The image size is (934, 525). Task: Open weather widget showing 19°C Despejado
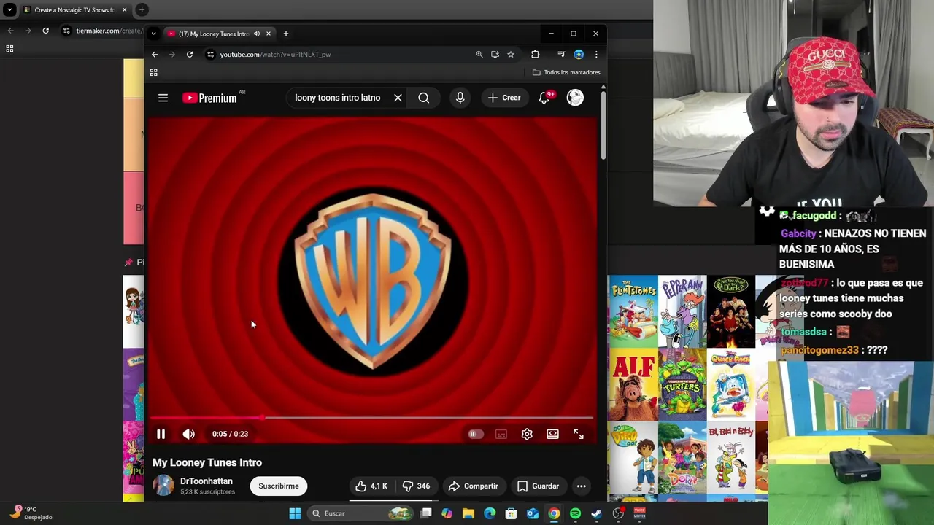click(x=32, y=513)
